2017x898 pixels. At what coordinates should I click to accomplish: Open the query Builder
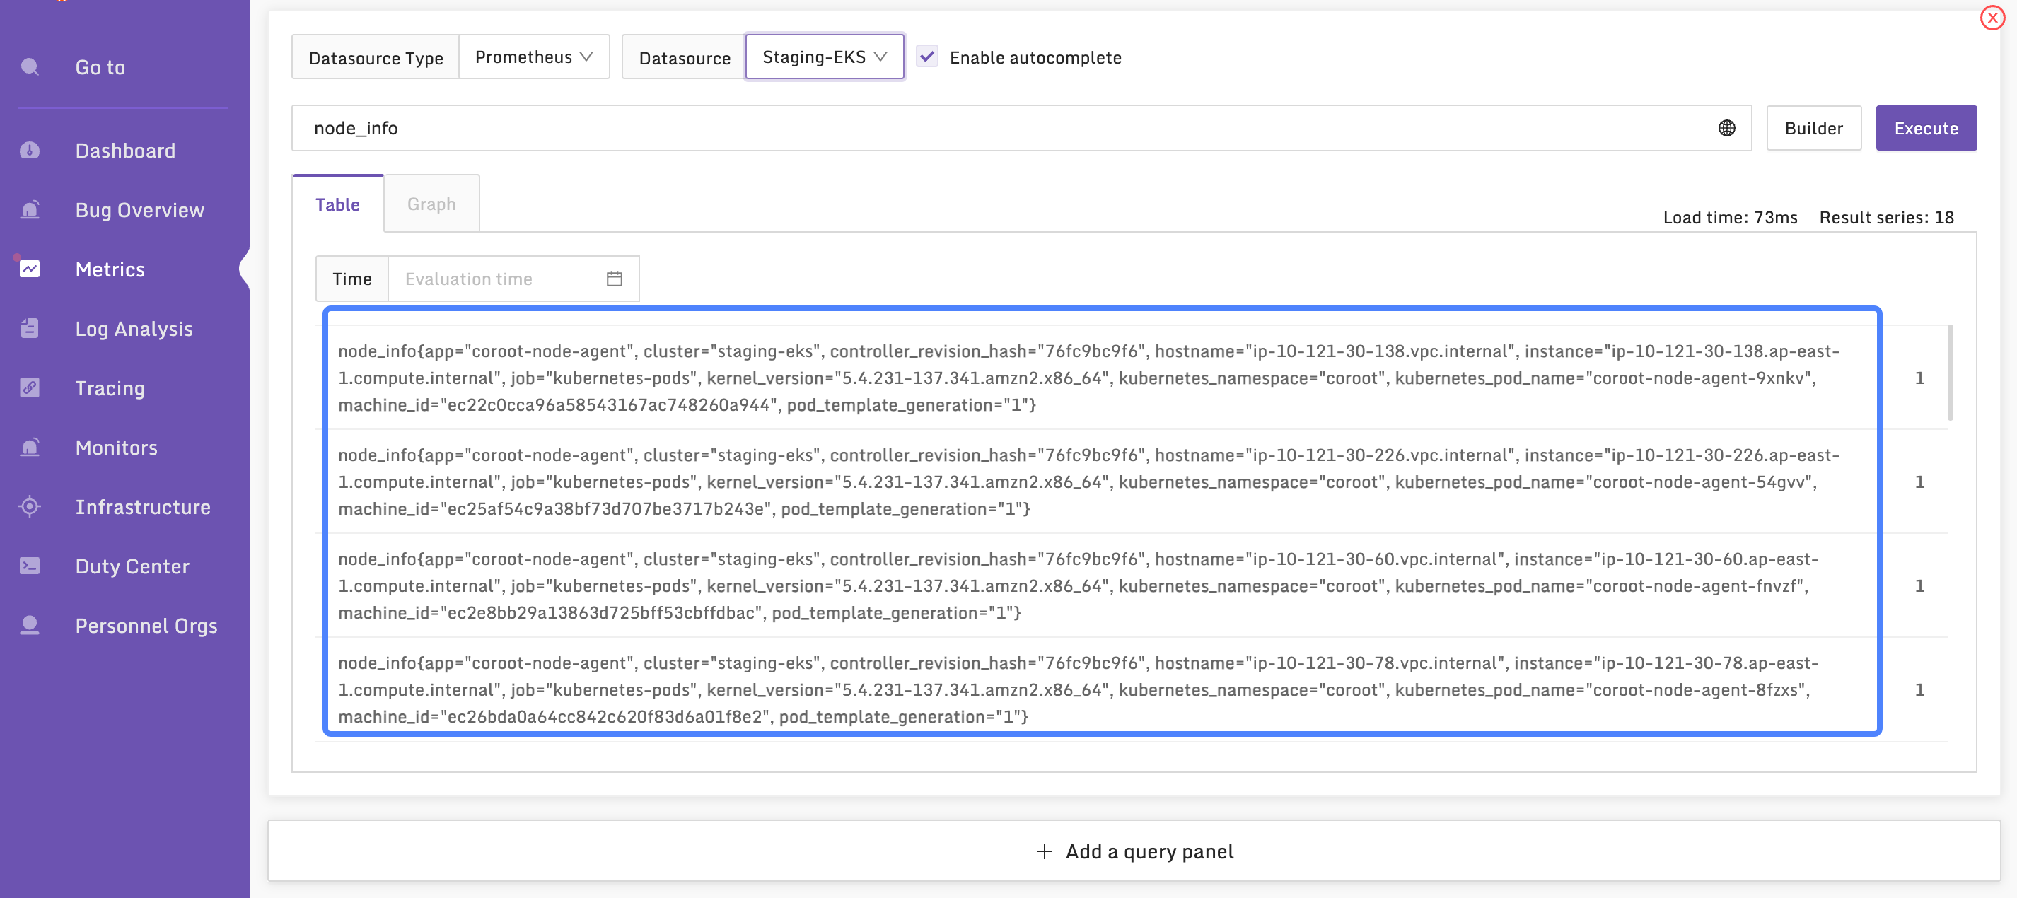[x=1813, y=127]
